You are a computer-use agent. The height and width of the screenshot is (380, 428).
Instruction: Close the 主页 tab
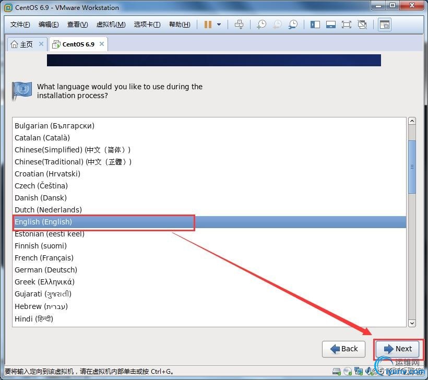tap(41, 44)
